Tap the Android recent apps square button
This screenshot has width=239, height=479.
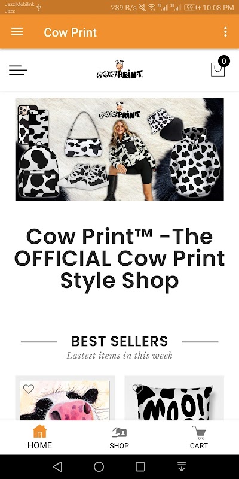(140, 466)
